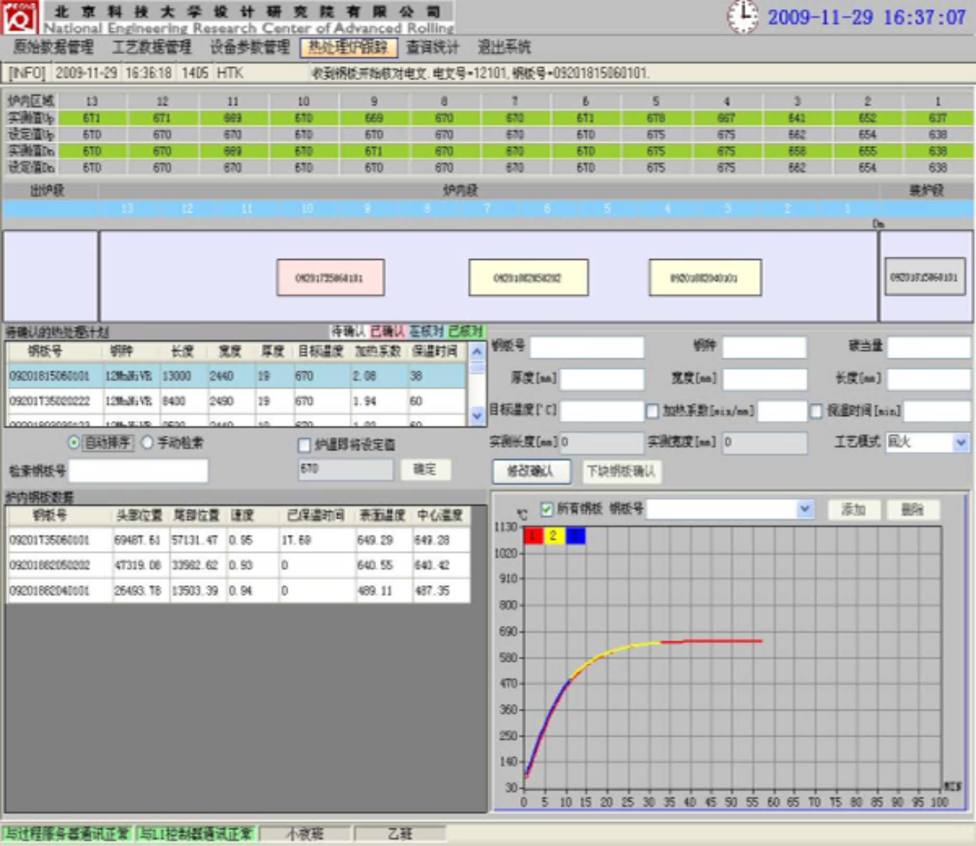This screenshot has width=976, height=846.
Task: Click the 头部位置 column header
Action: click(x=140, y=516)
